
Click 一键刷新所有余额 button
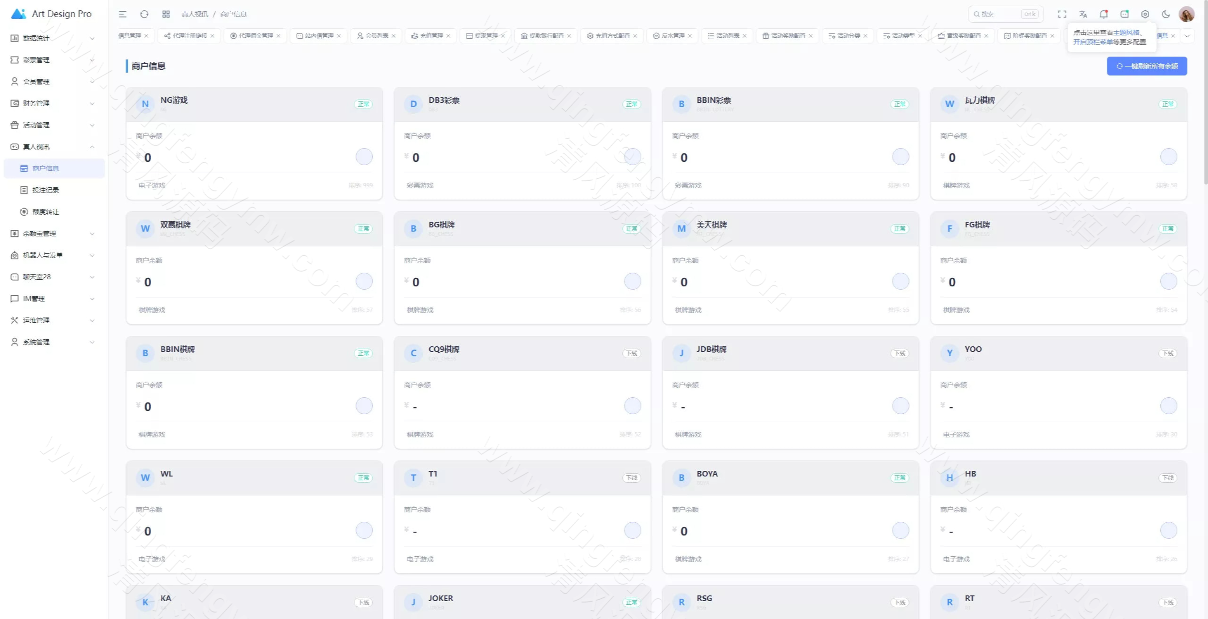click(1147, 66)
